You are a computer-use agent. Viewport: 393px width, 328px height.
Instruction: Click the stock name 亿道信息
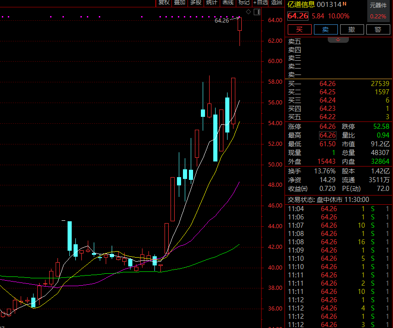(301, 5)
